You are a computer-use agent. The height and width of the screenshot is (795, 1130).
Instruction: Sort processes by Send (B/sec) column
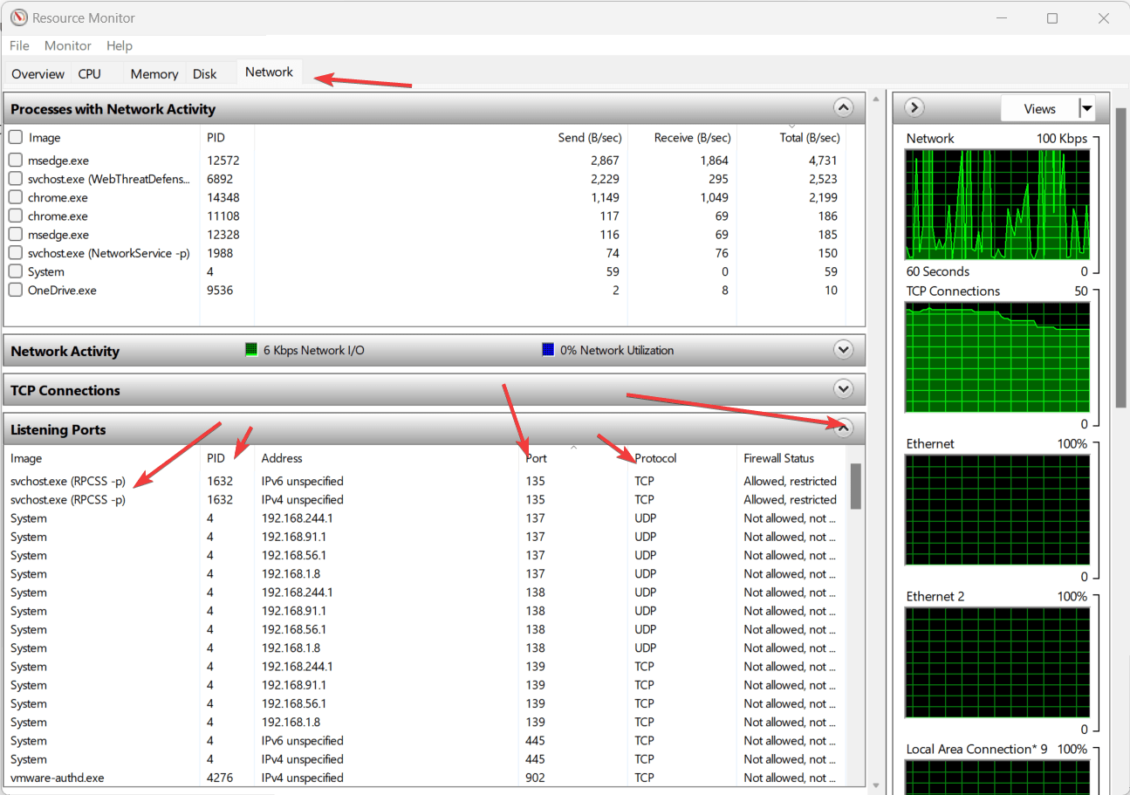(x=589, y=137)
